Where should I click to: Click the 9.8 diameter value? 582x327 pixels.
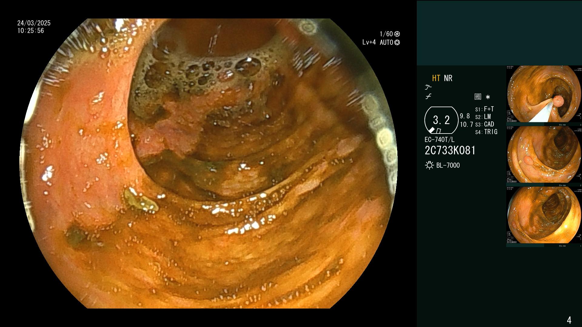tap(465, 116)
